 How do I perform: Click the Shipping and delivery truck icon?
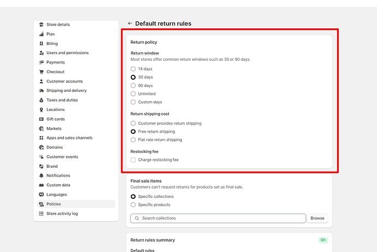tap(42, 91)
